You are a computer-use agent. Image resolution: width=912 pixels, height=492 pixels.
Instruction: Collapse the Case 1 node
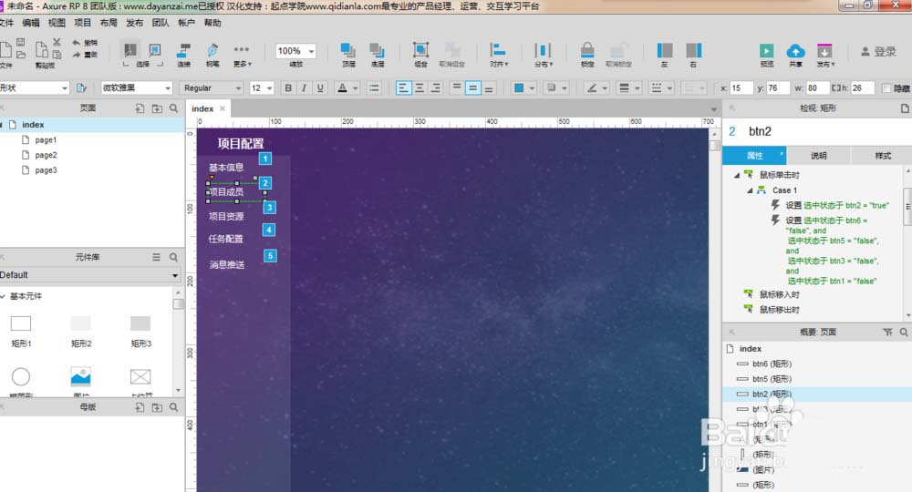(x=750, y=190)
